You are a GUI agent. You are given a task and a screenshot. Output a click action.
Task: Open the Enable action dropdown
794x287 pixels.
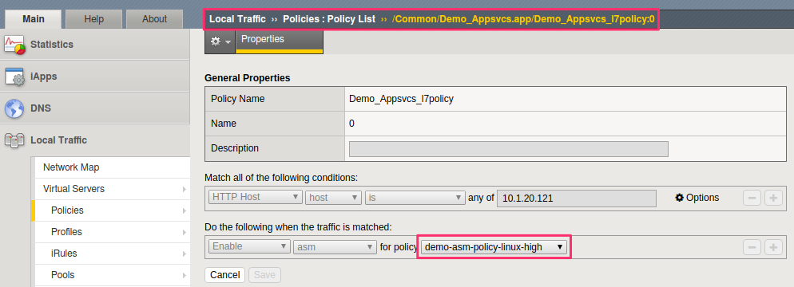[x=249, y=246]
